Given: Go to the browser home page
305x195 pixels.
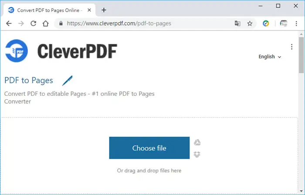Looking at the screenshot, I should coord(46,24).
